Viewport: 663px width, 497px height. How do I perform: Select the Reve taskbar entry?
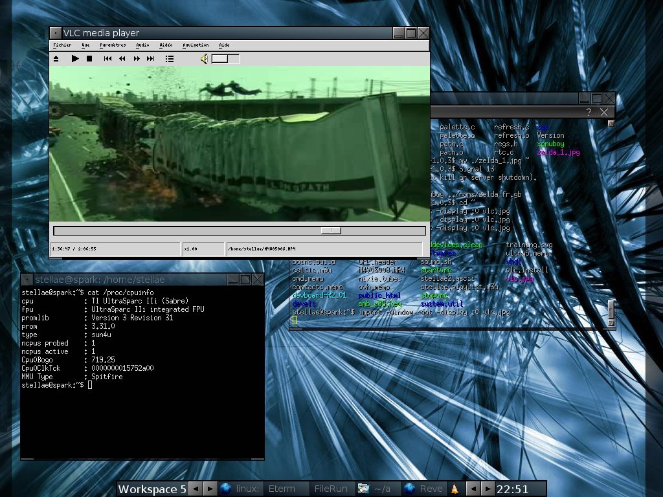(x=423, y=489)
